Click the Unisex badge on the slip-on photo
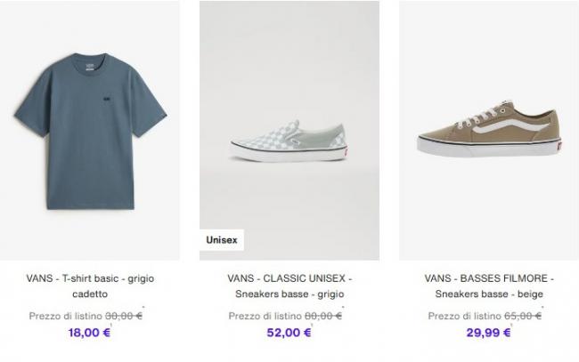The height and width of the screenshot is (362, 579). tap(222, 240)
